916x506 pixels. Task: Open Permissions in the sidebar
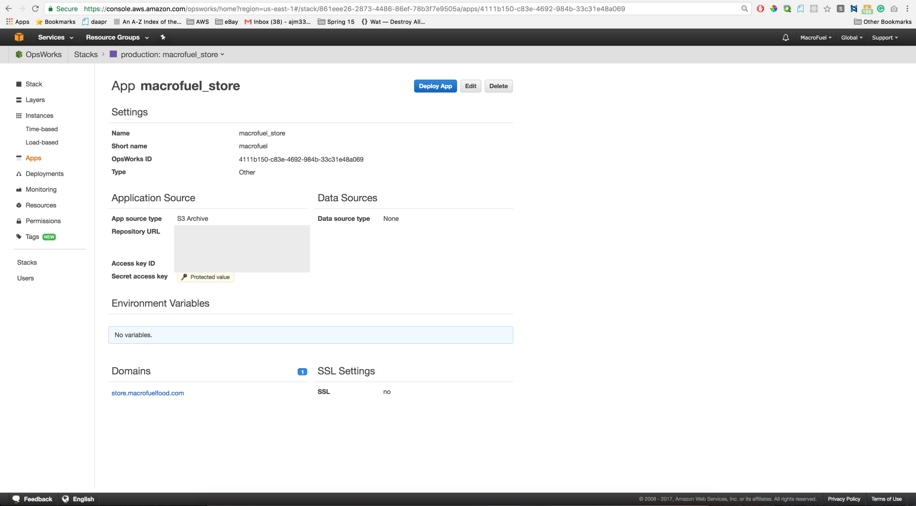point(43,221)
